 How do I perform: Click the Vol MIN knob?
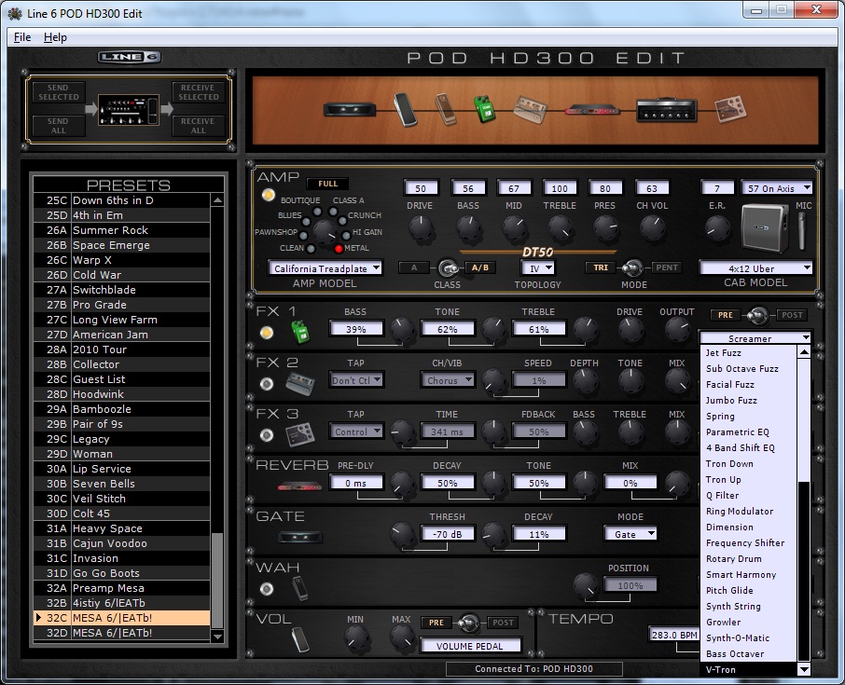click(355, 637)
